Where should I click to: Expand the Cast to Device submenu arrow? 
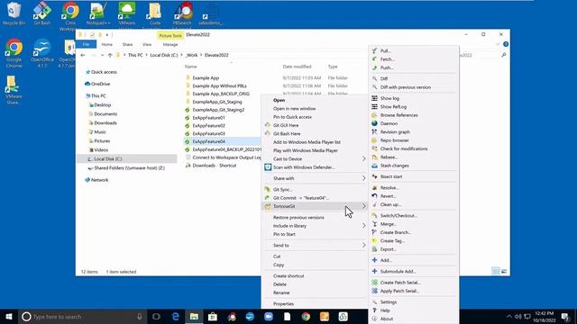[363, 159]
